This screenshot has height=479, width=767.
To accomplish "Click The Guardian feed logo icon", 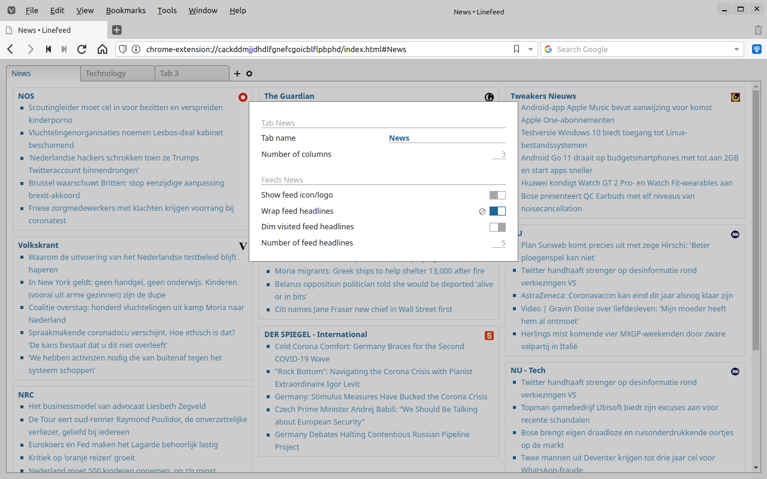I will tap(489, 97).
